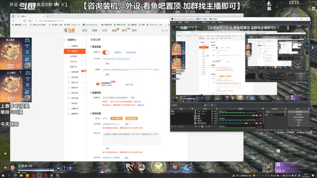The width and height of the screenshot is (317, 178).
Task: Toggle visibility of 图像 2 source
Action: [212, 118]
